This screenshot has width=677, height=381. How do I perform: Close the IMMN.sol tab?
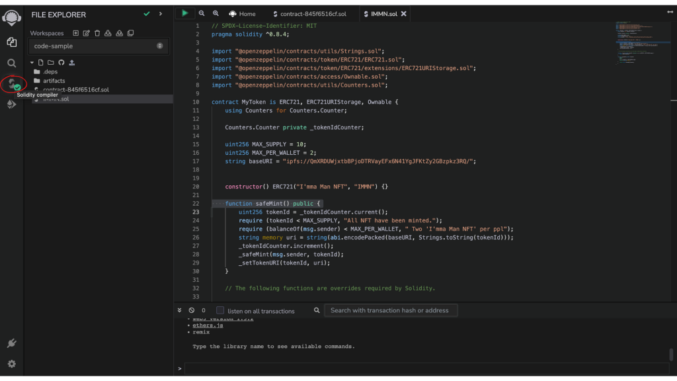point(404,14)
